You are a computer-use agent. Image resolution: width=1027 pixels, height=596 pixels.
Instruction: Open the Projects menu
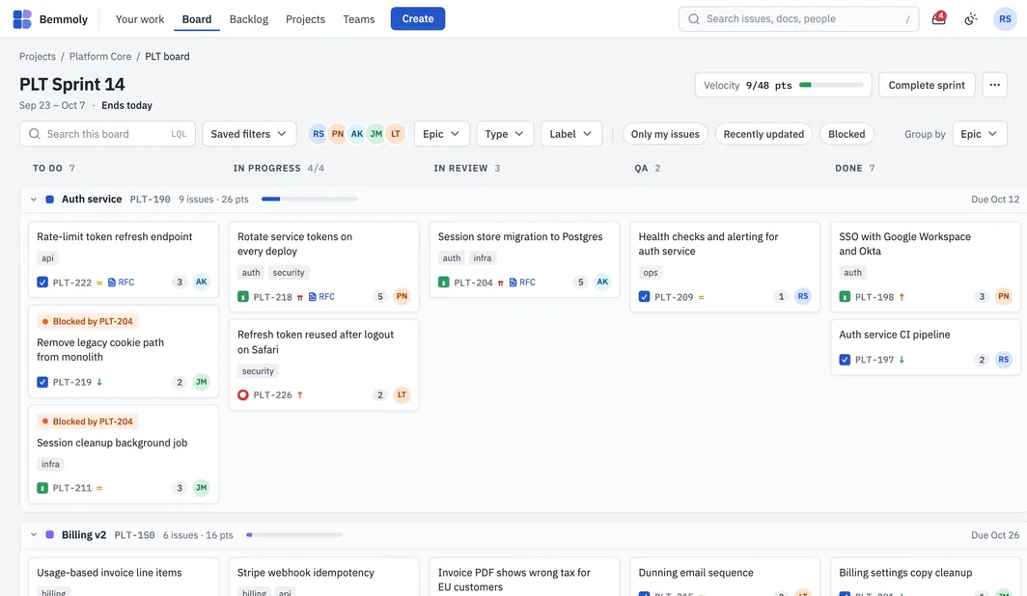point(305,19)
